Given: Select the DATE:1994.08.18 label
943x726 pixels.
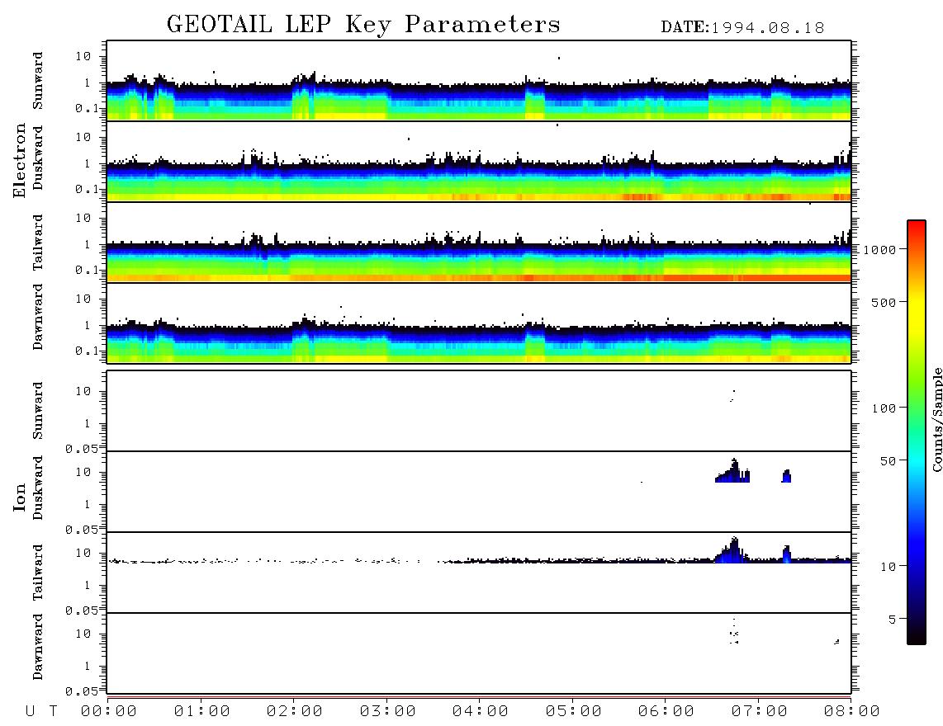Looking at the screenshot, I should click(742, 28).
